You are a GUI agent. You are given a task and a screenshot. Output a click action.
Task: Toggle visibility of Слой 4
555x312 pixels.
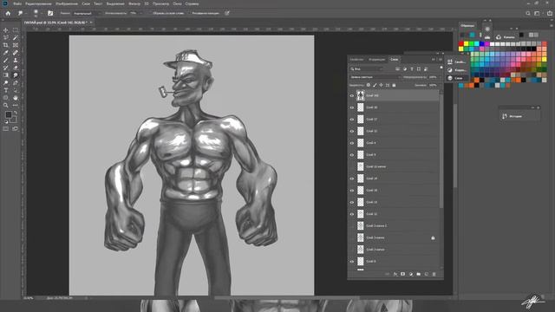click(x=352, y=143)
